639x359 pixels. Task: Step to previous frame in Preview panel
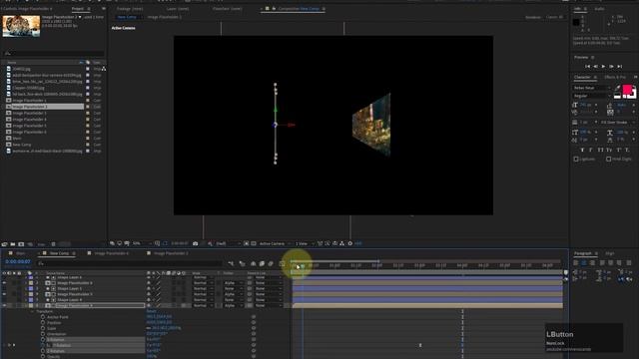pos(595,67)
